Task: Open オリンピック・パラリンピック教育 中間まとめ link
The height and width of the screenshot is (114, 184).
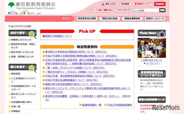Action: pyautogui.click(x=88, y=90)
